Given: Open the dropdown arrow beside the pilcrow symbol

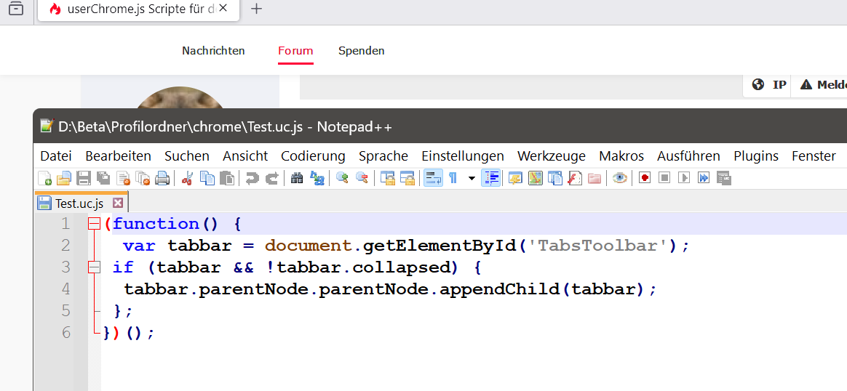Looking at the screenshot, I should pyautogui.click(x=472, y=178).
